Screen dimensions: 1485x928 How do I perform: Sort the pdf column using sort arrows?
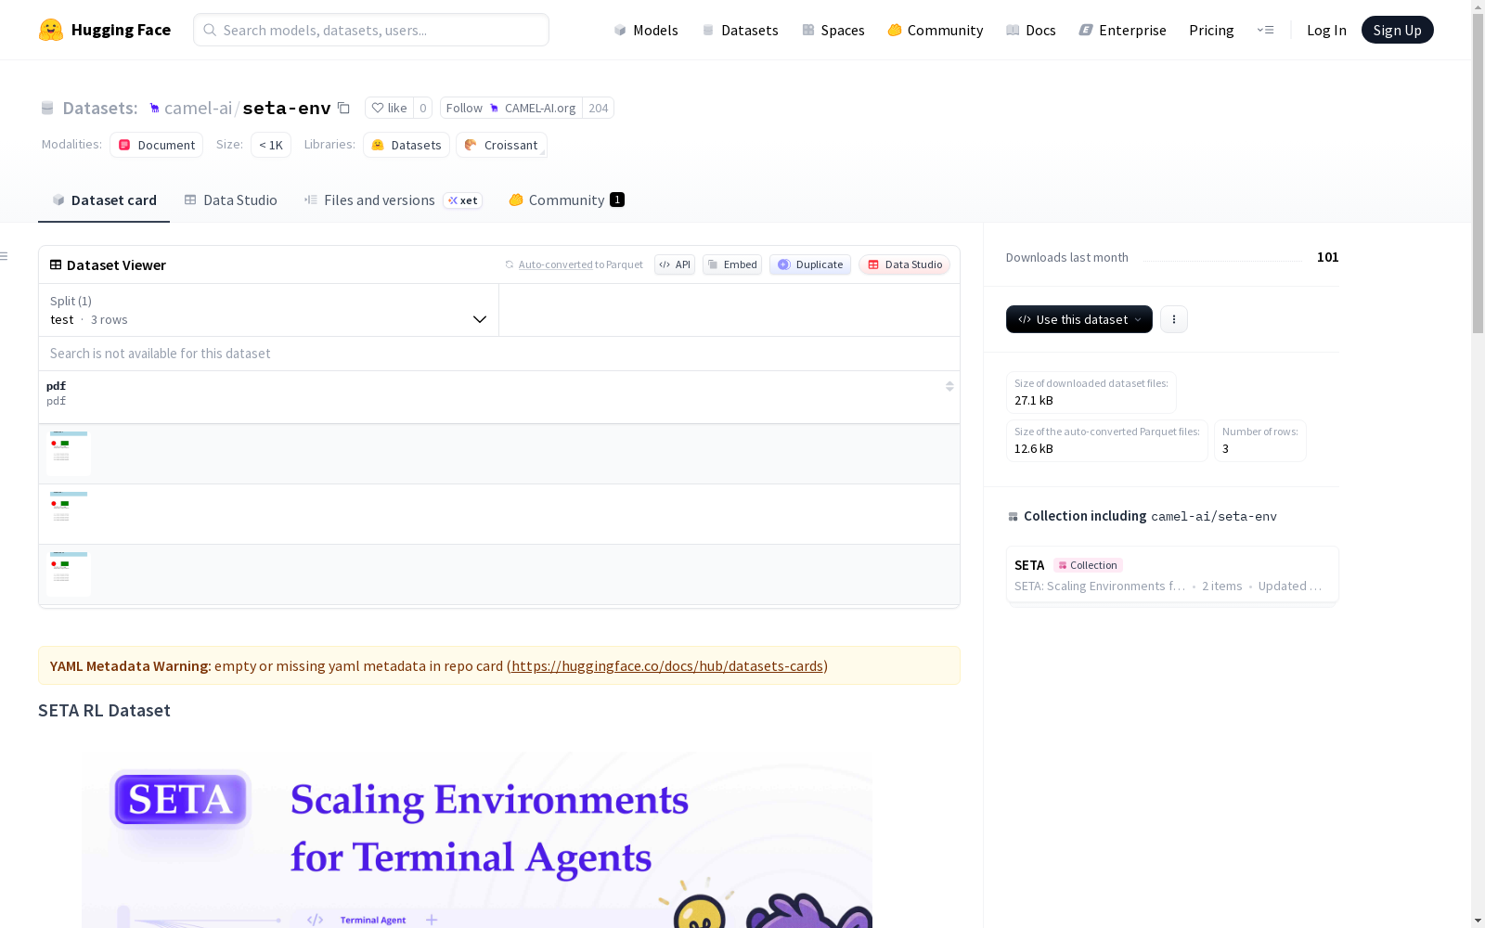949,386
